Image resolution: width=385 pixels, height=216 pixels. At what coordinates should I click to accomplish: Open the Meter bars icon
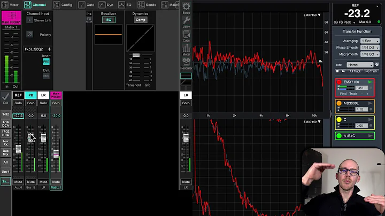coord(187,48)
